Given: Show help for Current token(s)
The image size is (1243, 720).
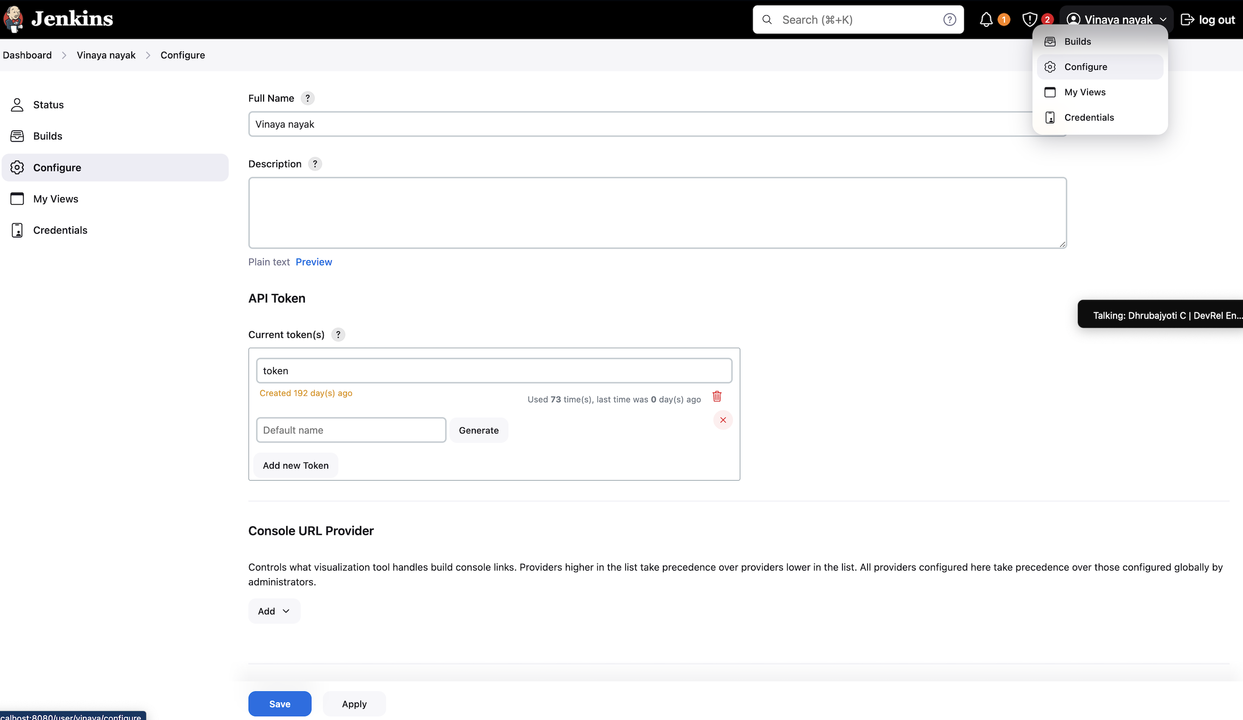Looking at the screenshot, I should click(338, 334).
